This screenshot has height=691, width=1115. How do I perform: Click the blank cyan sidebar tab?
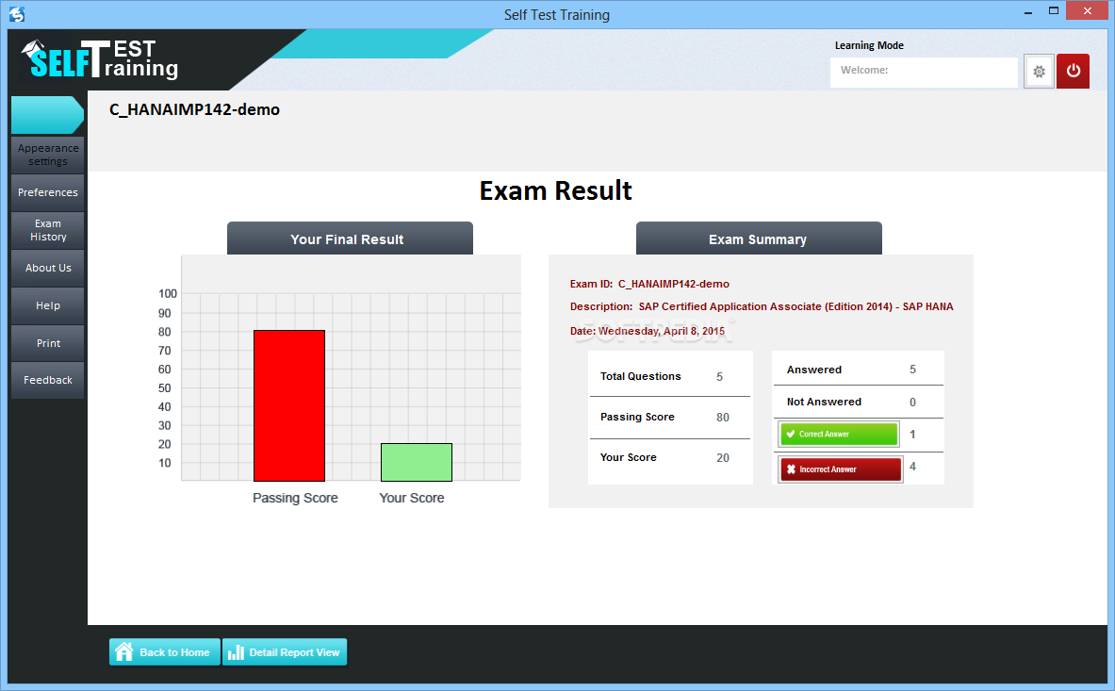point(47,114)
